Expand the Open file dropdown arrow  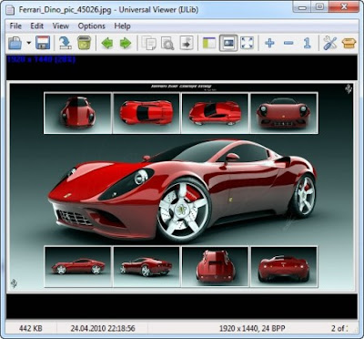pyautogui.click(x=29, y=43)
